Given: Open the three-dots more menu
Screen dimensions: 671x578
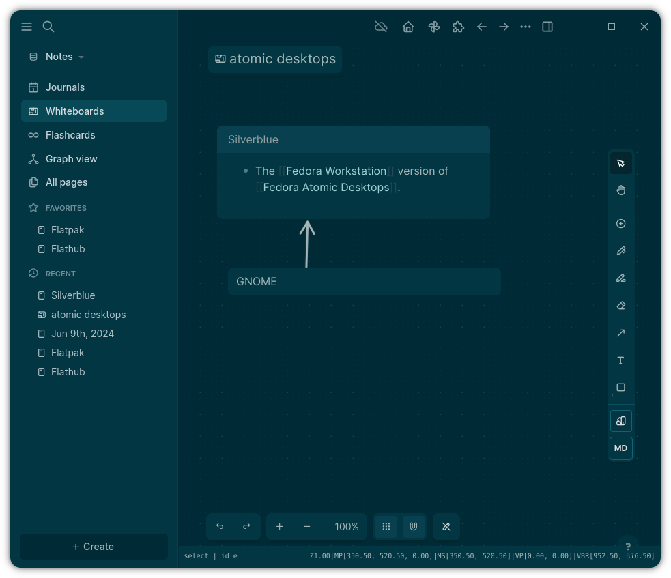Looking at the screenshot, I should [x=525, y=27].
